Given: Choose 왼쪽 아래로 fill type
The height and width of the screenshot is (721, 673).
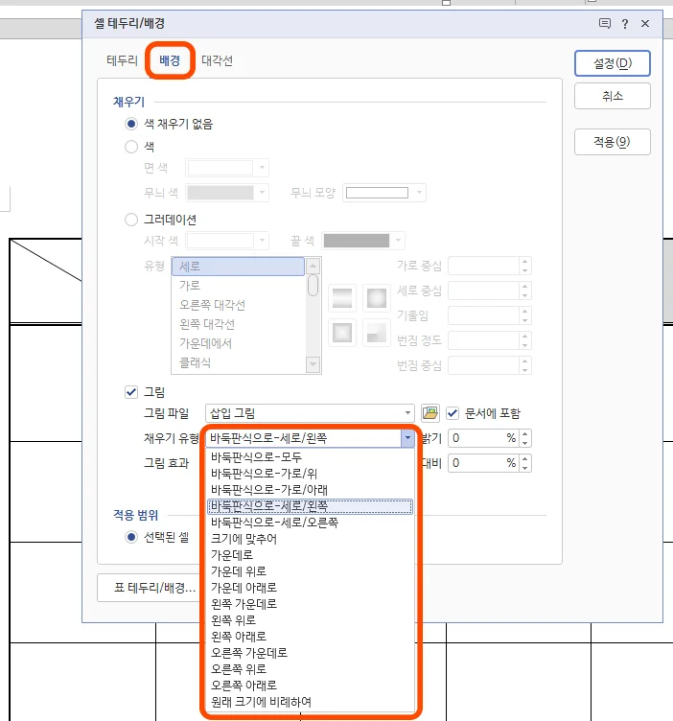Looking at the screenshot, I should point(311,637).
